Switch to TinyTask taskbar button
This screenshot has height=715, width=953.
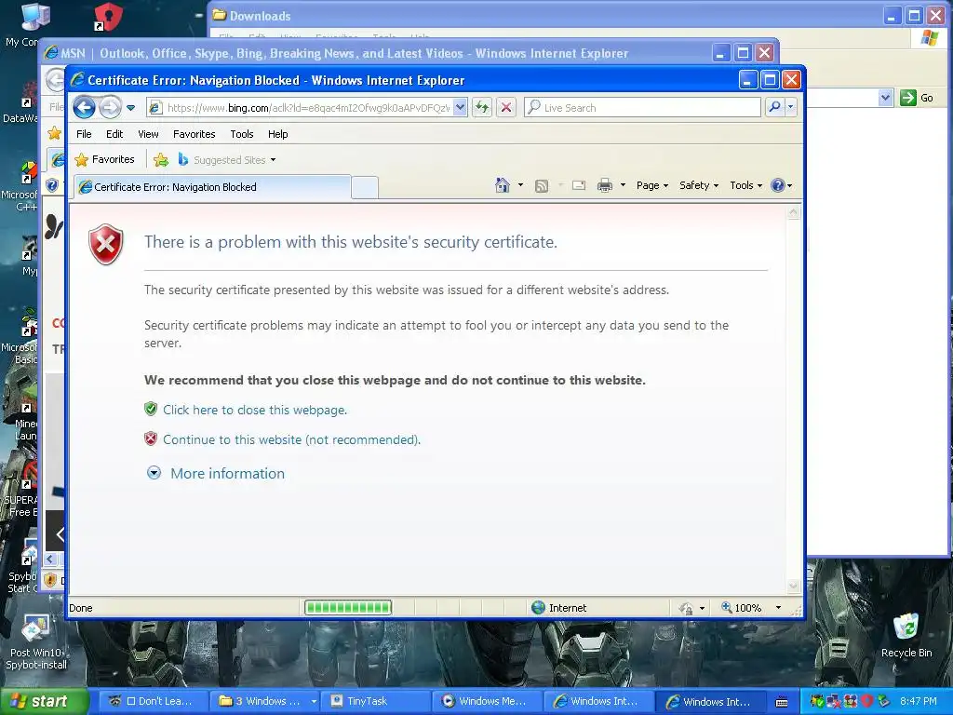377,701
